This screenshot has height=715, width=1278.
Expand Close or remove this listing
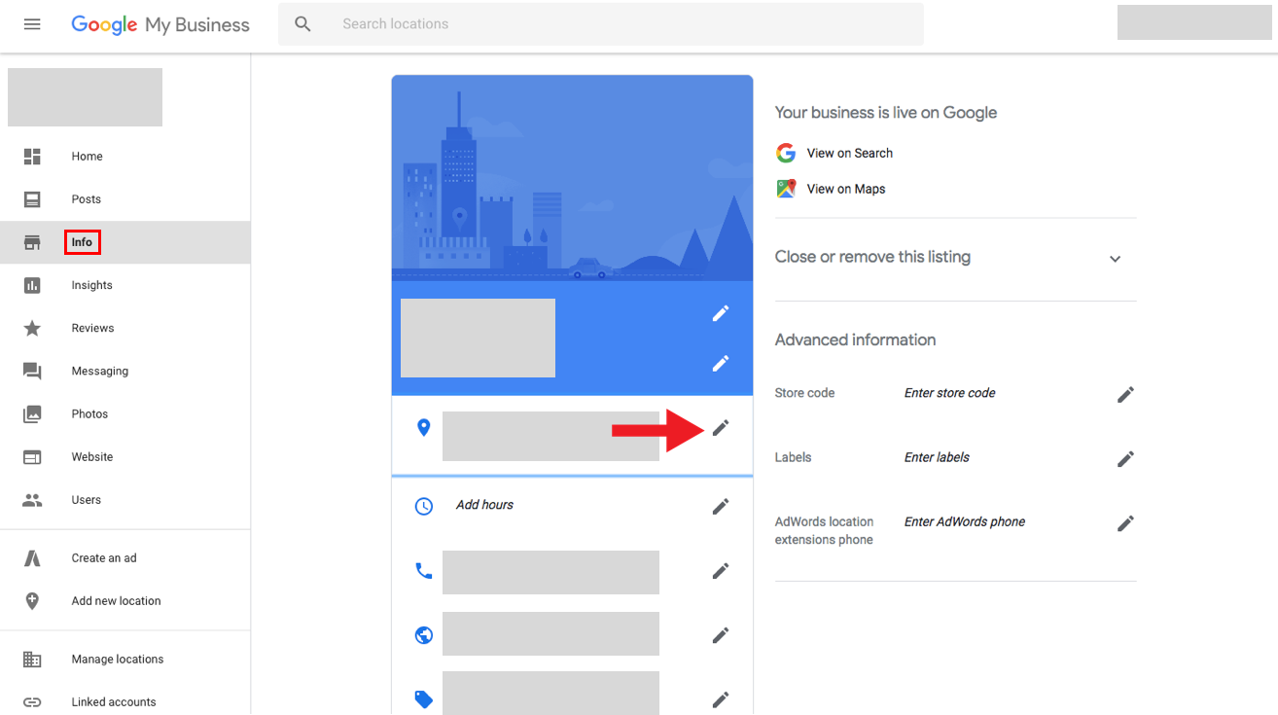tap(1115, 259)
